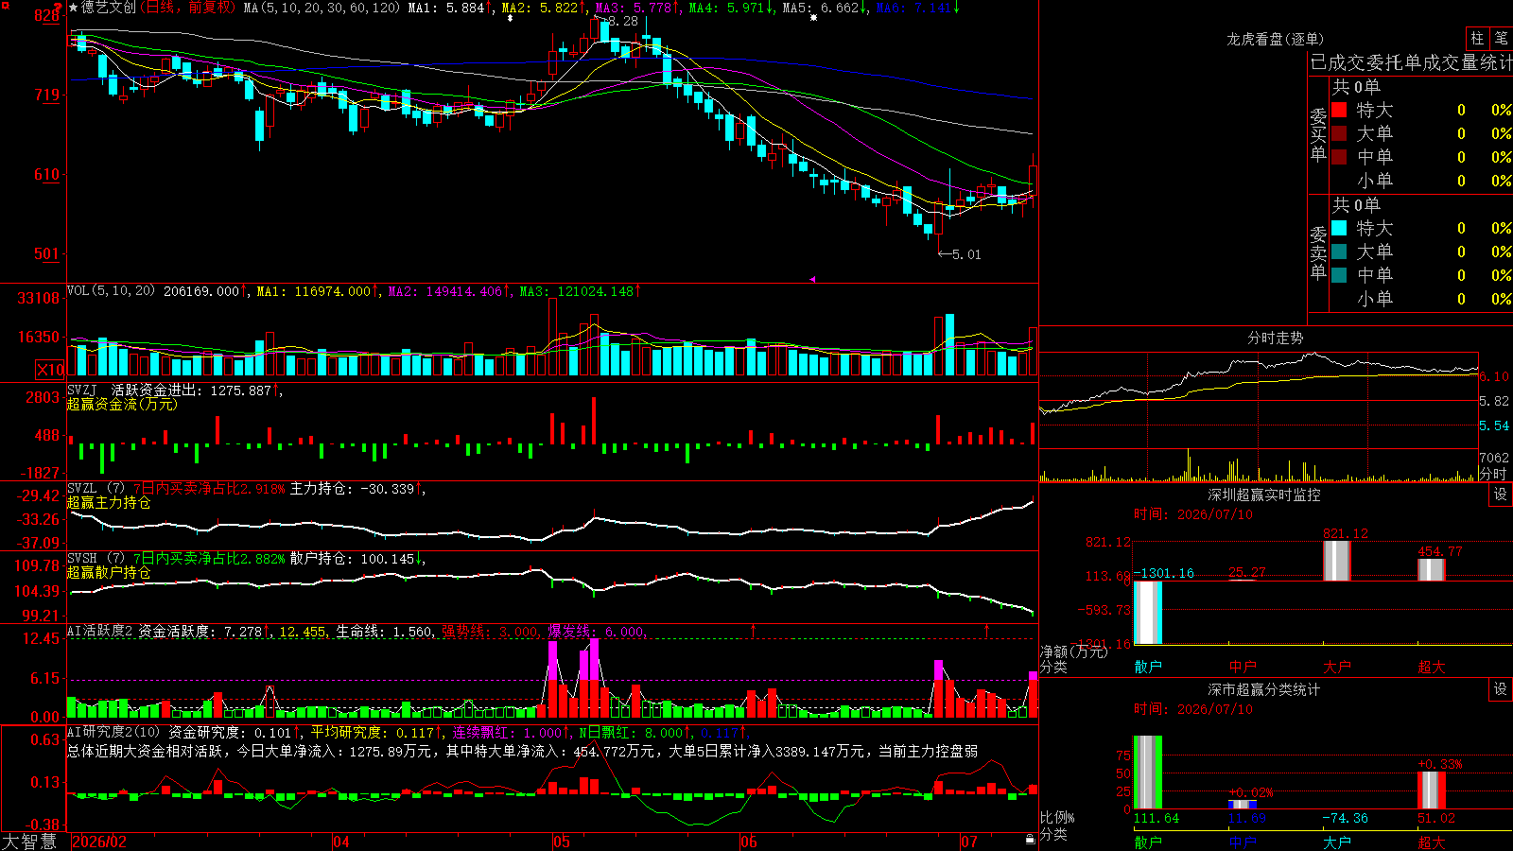Click the cyan 特大 sell-order color swatch
The width and height of the screenshot is (1513, 851).
tap(1339, 228)
